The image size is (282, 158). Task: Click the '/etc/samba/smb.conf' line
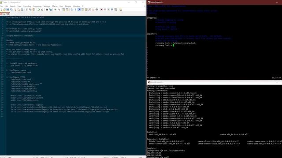pos(21,72)
